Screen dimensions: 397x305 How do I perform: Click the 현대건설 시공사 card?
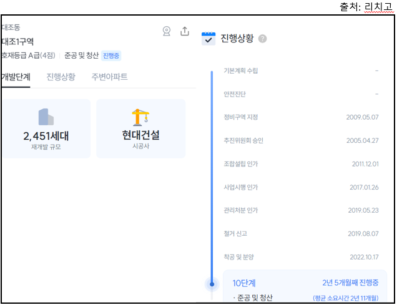(141, 128)
